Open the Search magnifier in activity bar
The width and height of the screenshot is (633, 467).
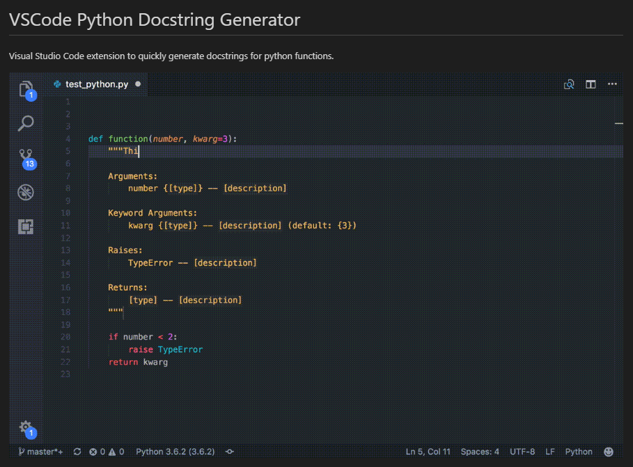(x=26, y=123)
